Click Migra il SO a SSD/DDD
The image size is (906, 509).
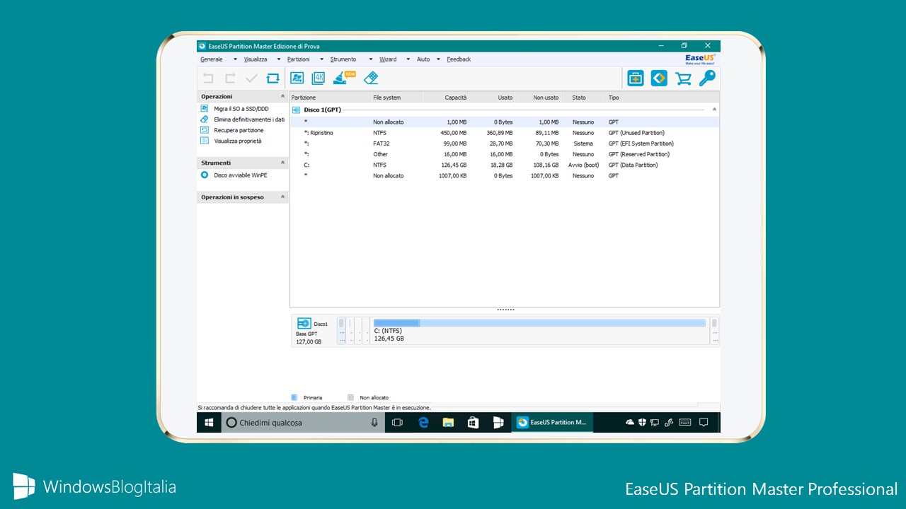click(241, 109)
